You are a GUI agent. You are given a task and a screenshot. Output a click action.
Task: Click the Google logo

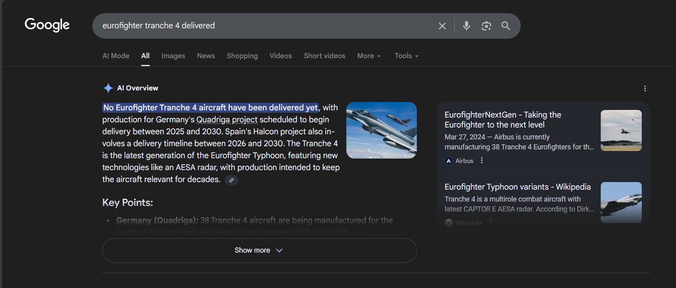click(47, 25)
